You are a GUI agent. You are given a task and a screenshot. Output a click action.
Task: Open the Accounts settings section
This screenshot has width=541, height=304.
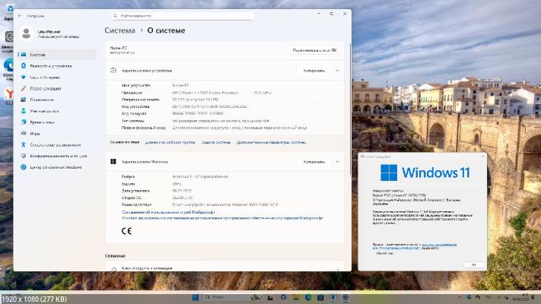pos(44,110)
